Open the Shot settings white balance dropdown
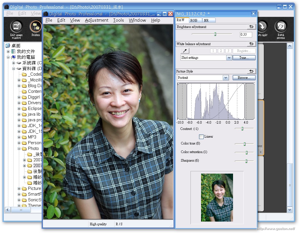 [229, 58]
